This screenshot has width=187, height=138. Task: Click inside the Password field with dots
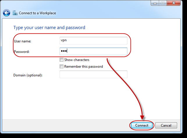(x=93, y=51)
